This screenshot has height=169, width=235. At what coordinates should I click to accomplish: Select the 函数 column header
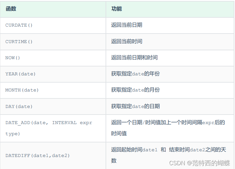tap(53, 9)
